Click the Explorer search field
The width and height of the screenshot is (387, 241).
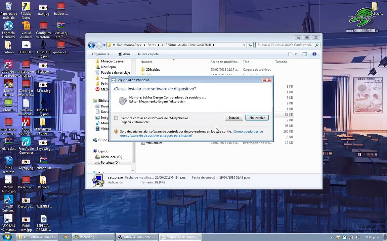pyautogui.click(x=288, y=45)
